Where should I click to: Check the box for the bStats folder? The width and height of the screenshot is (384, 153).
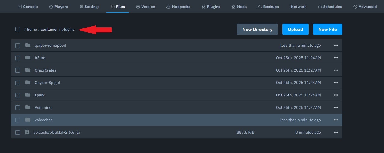tap(18, 58)
